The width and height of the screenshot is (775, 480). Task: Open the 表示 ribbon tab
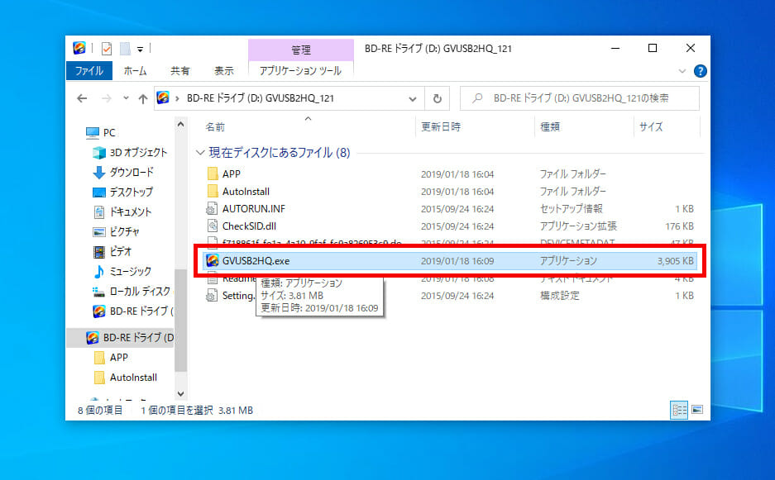click(x=223, y=71)
